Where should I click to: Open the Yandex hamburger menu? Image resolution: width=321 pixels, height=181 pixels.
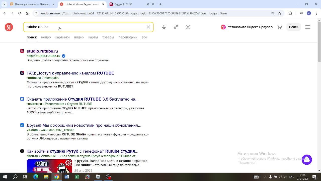point(308,27)
